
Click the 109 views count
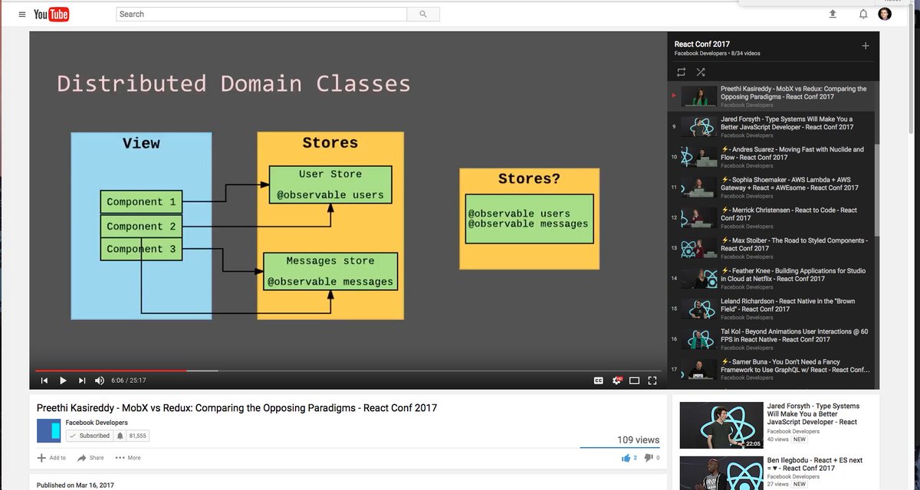pos(638,440)
